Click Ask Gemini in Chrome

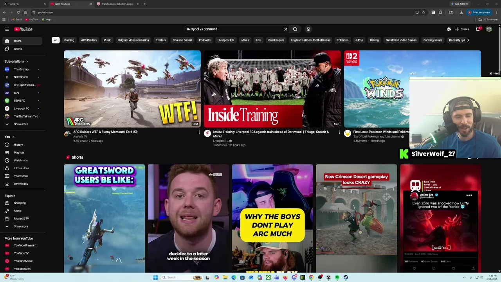point(460,4)
